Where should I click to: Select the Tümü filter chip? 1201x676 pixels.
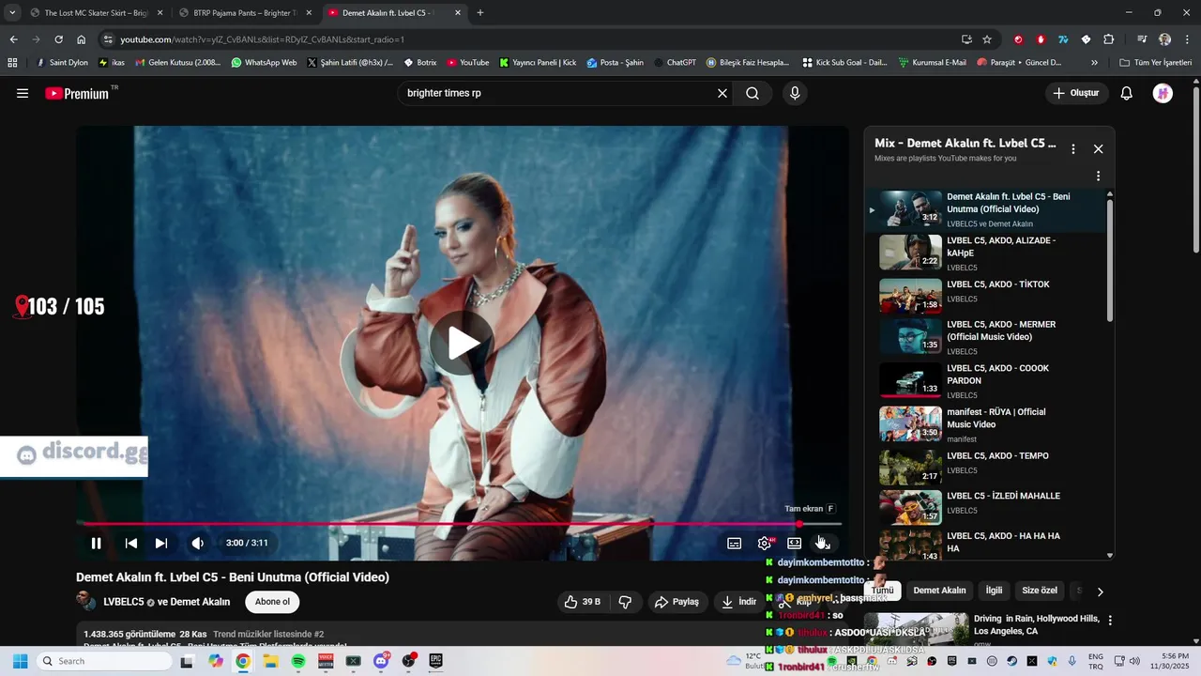pyautogui.click(x=883, y=591)
